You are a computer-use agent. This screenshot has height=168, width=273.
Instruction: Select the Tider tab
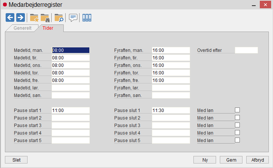pyautogui.click(x=48, y=28)
